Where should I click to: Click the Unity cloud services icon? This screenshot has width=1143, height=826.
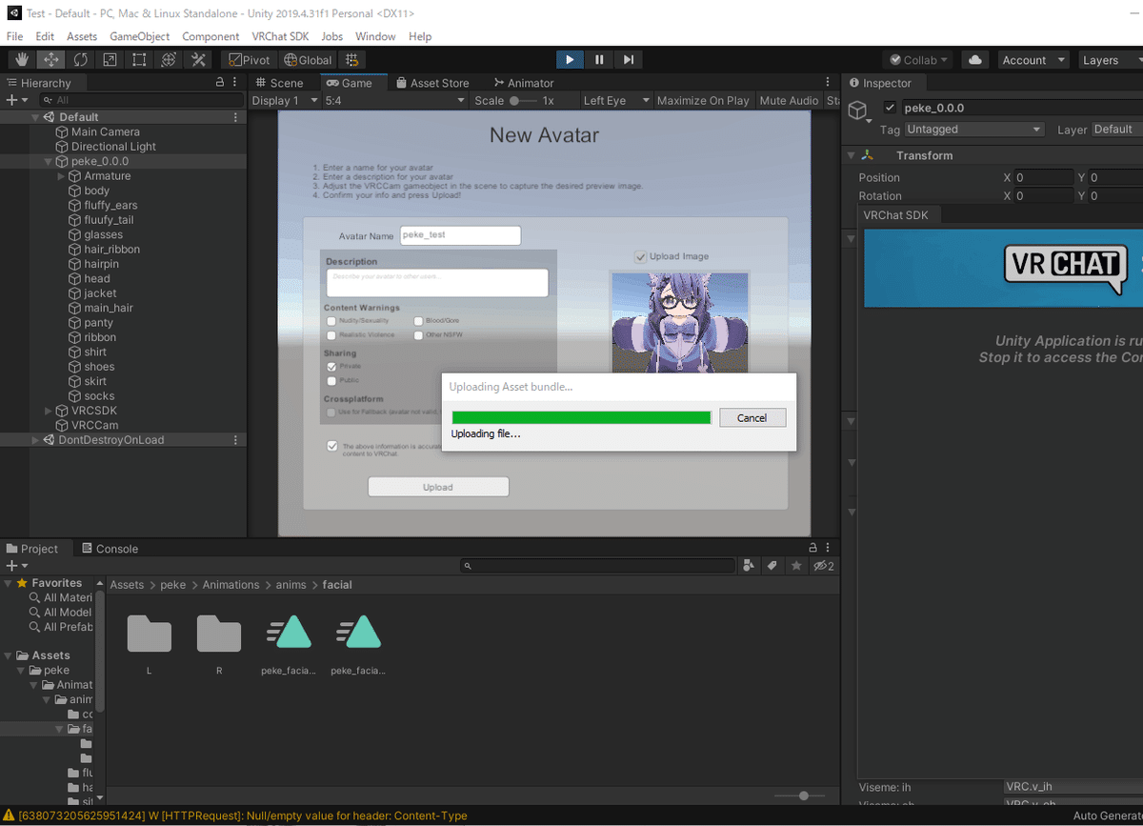click(x=974, y=59)
